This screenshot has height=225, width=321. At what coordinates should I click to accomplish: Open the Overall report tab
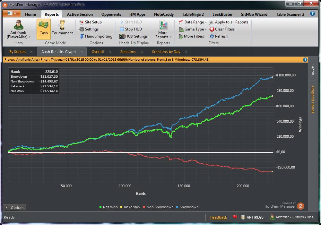pyautogui.click(x=98, y=52)
